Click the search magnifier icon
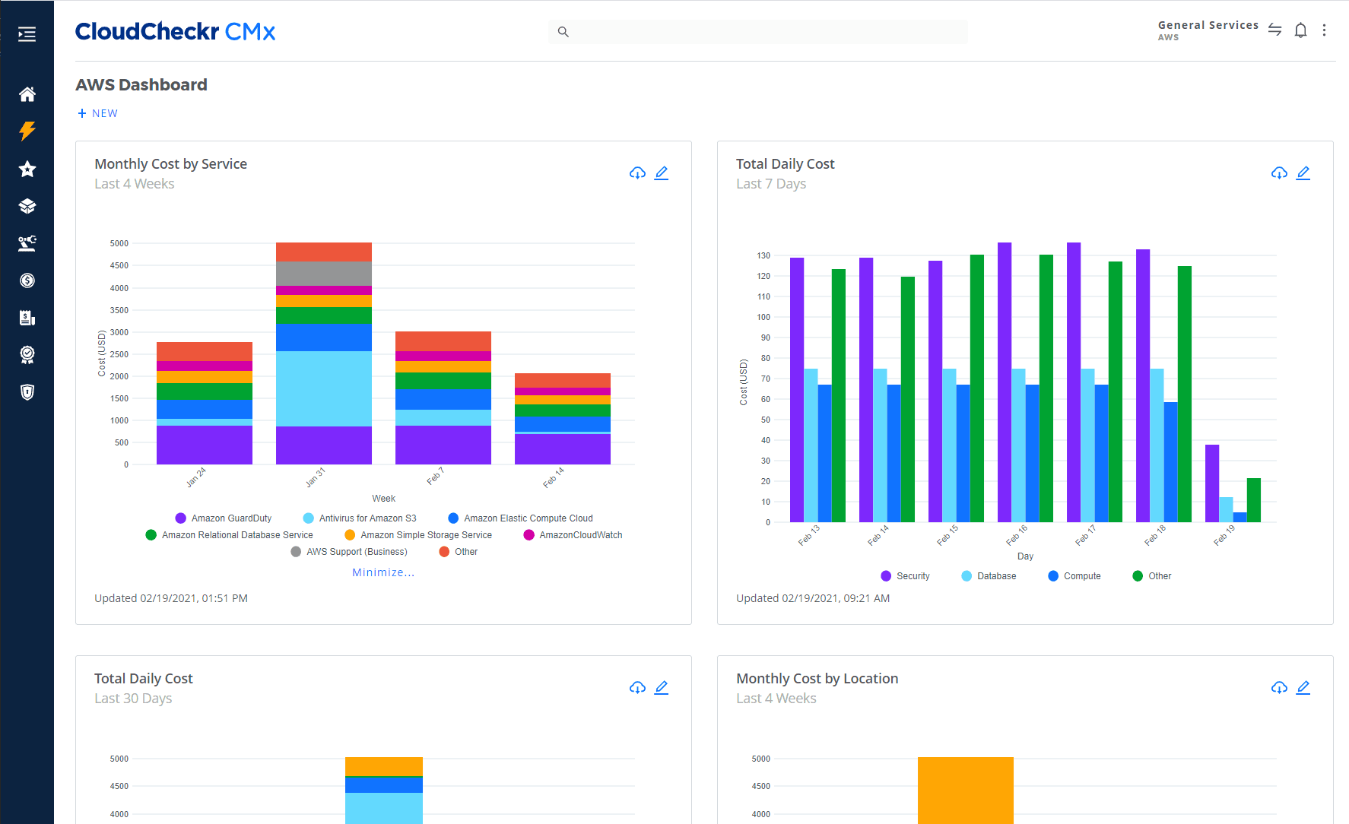Viewport: 1349px width, 824px height. pos(563,32)
